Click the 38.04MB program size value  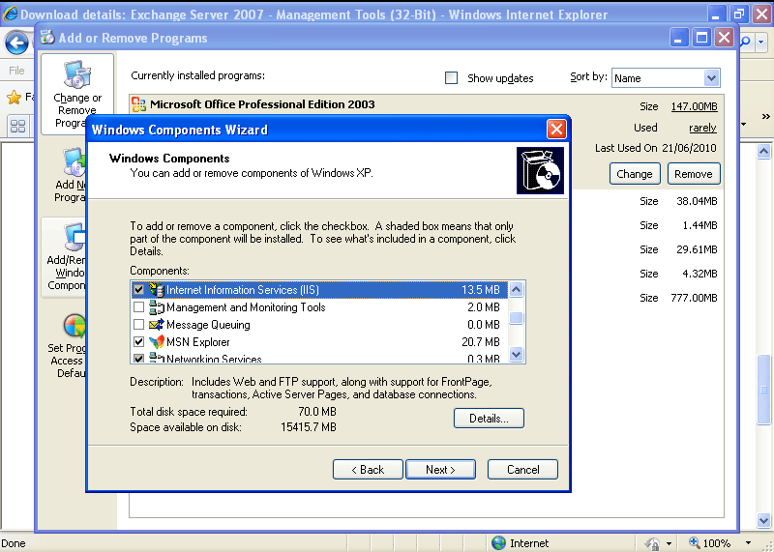click(697, 201)
